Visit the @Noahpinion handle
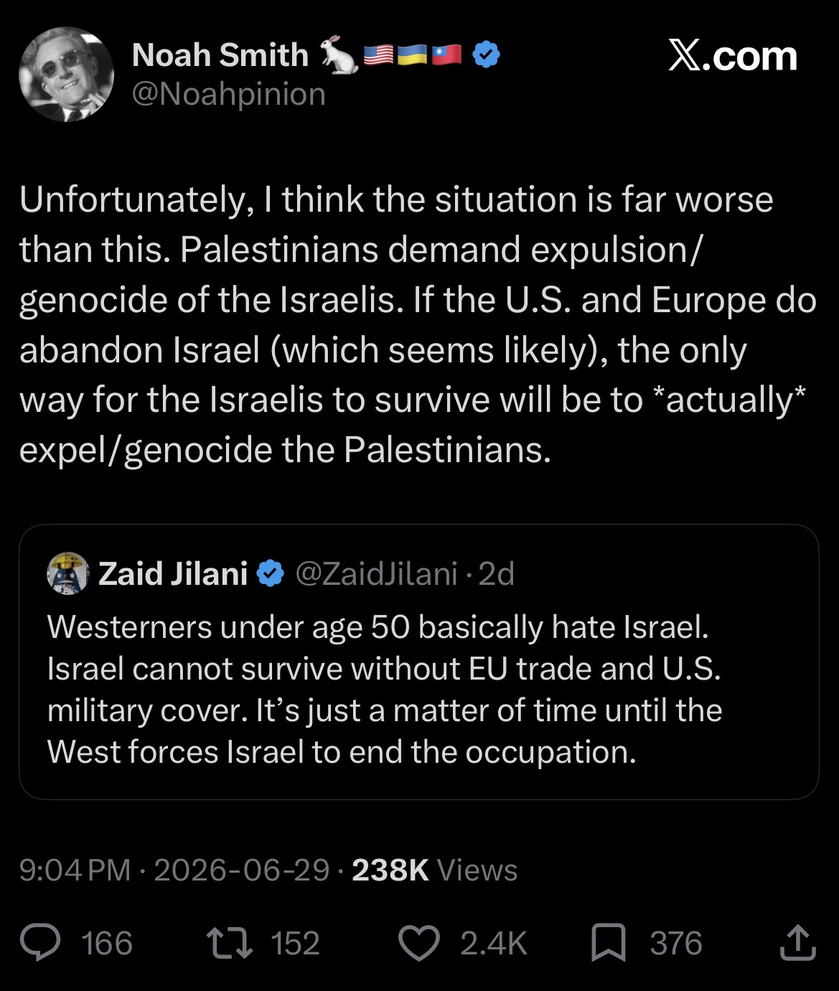This screenshot has width=839, height=991. pos(229,95)
